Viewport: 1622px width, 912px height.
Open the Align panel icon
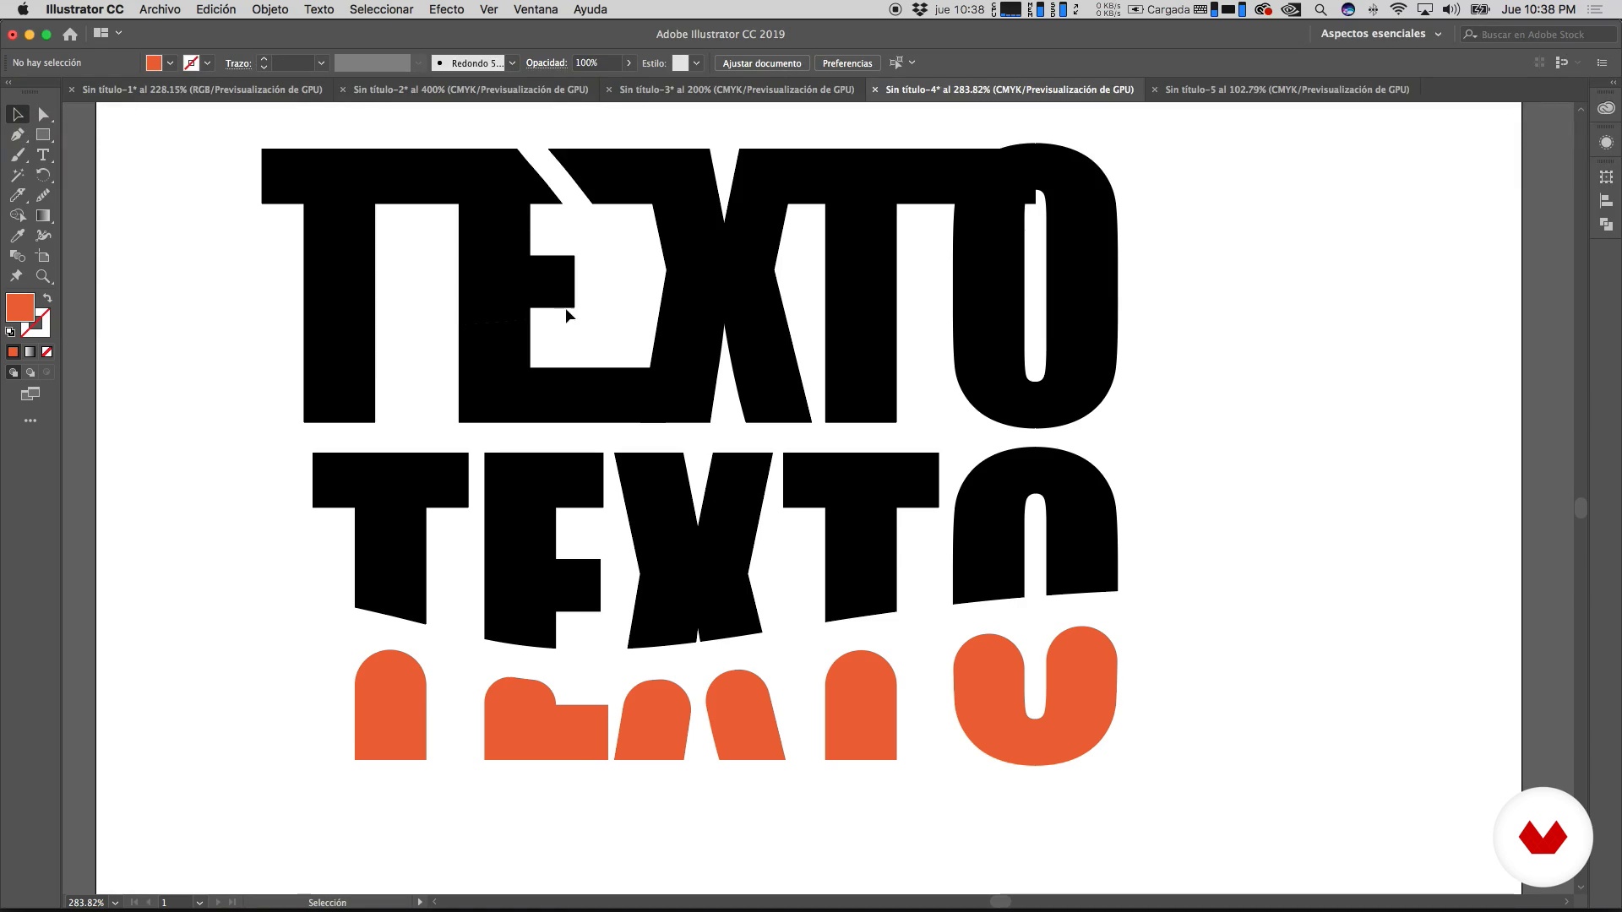[x=1606, y=201]
